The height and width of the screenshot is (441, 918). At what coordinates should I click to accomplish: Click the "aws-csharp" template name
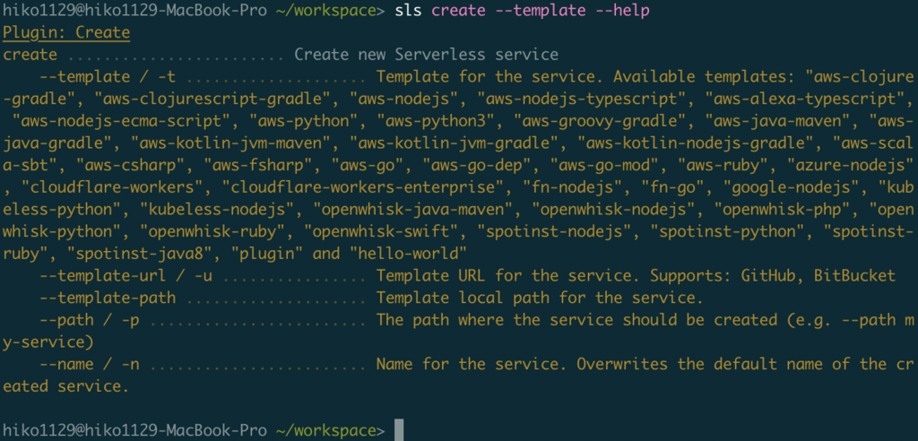(130, 166)
